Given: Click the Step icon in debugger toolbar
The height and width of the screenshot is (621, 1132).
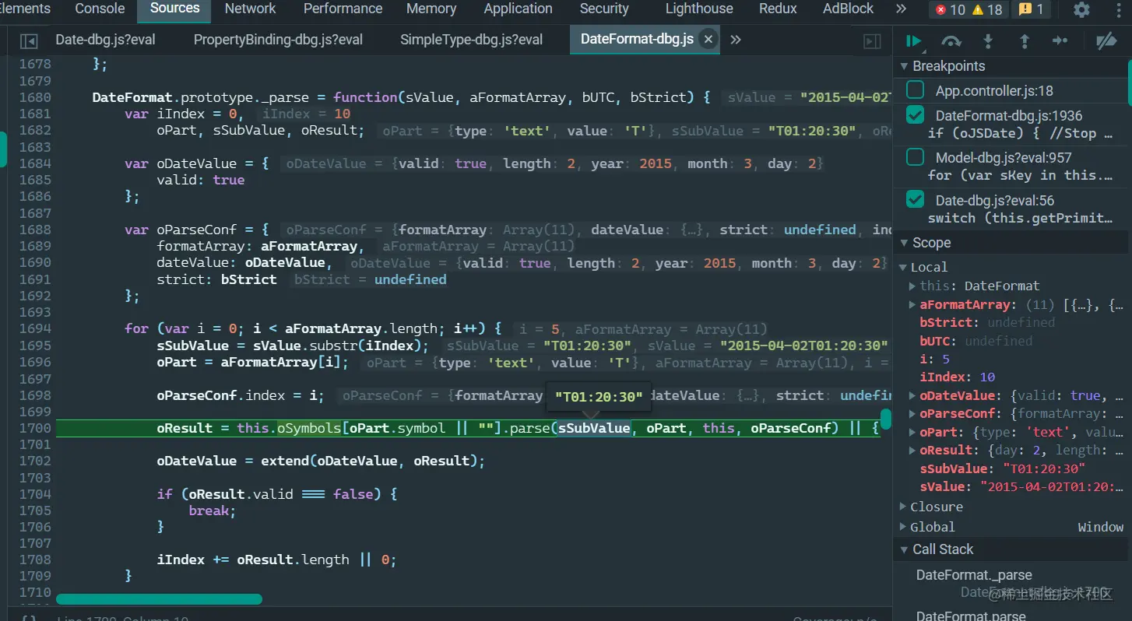Looking at the screenshot, I should 1060,41.
